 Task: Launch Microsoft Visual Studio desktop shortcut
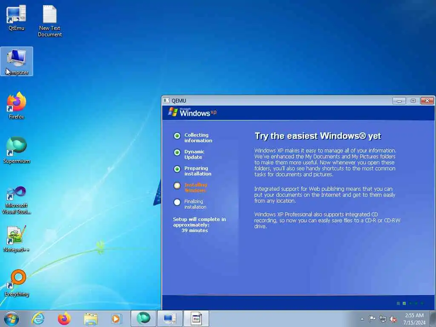(x=17, y=200)
